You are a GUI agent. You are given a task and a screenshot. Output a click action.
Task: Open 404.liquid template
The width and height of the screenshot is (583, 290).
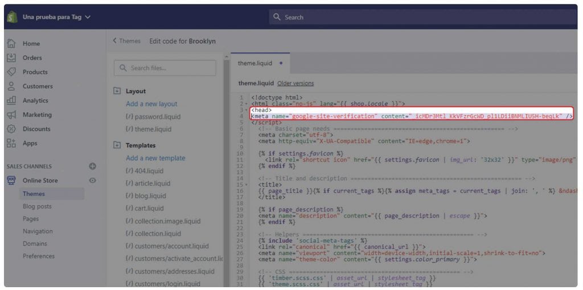point(145,171)
